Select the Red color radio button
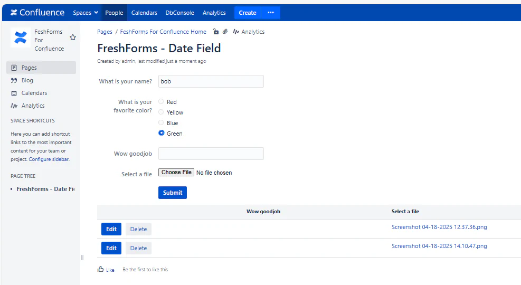 (162, 101)
